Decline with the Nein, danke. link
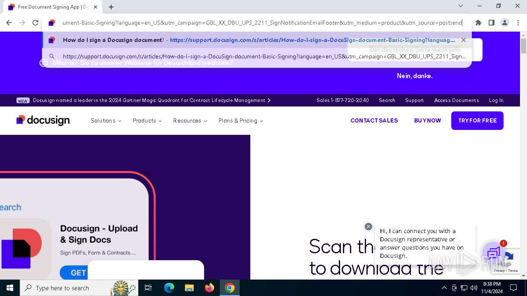 (x=414, y=76)
